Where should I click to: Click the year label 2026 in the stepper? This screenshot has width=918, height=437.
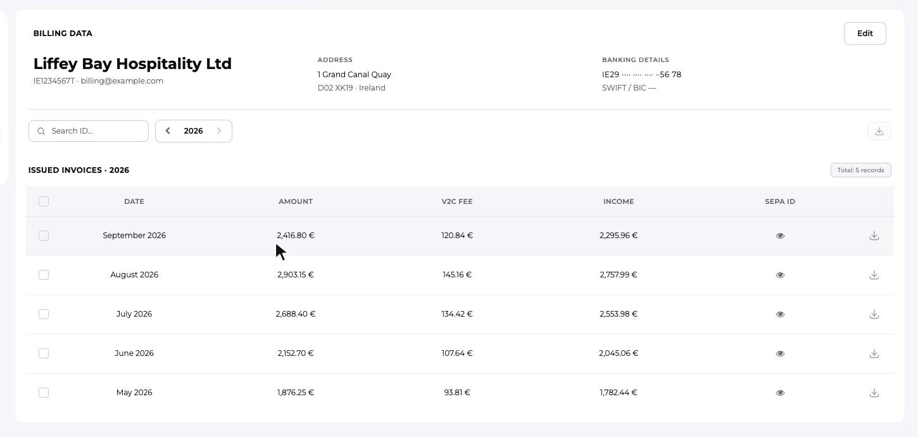click(193, 131)
